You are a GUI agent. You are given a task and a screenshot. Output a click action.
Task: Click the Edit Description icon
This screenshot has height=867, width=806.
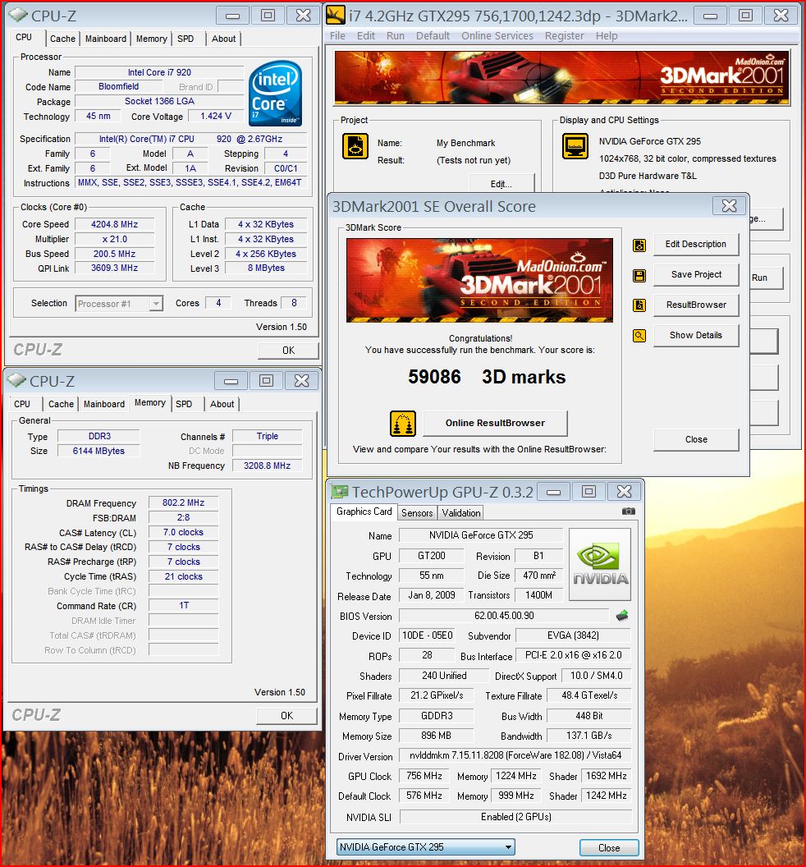(639, 245)
